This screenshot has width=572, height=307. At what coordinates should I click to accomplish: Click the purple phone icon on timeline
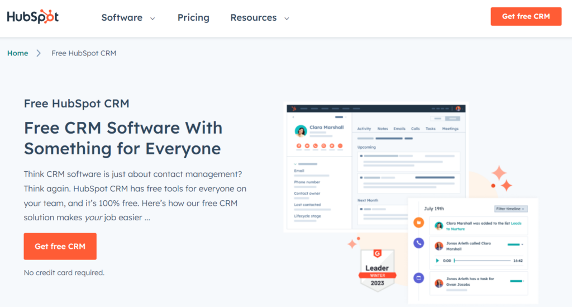(x=419, y=243)
